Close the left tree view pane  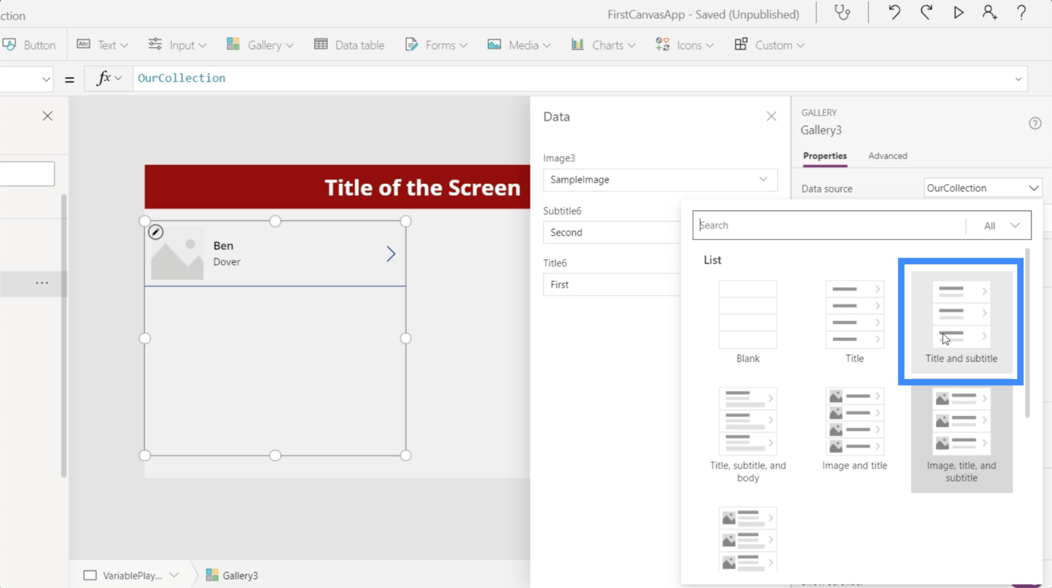coord(48,116)
